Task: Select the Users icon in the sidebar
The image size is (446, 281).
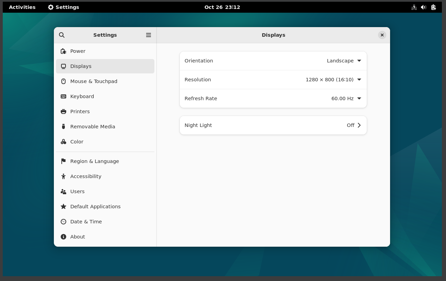Action: (63, 191)
